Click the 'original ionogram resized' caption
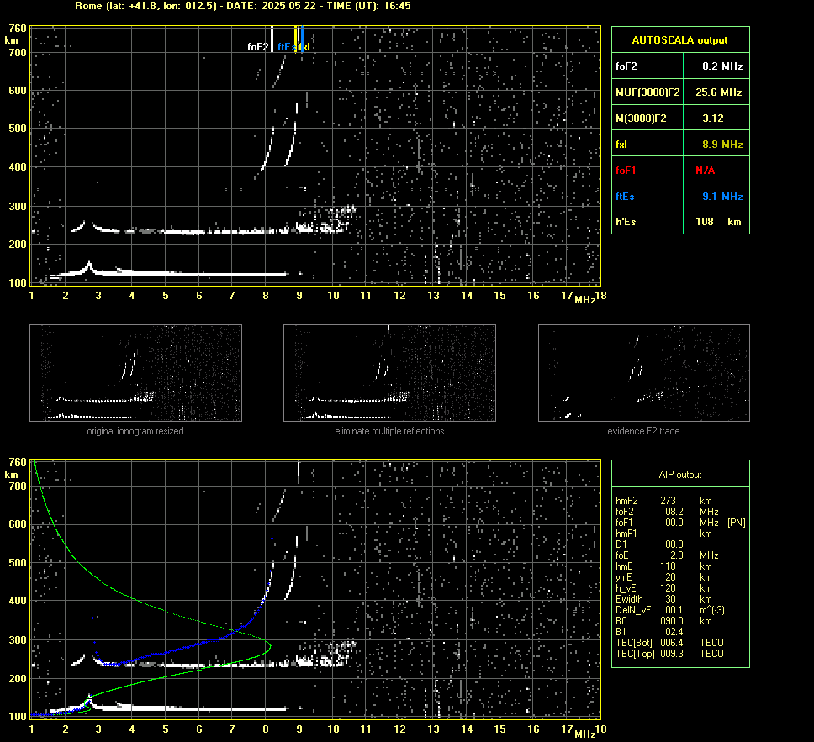This screenshot has height=742, width=814. [135, 431]
